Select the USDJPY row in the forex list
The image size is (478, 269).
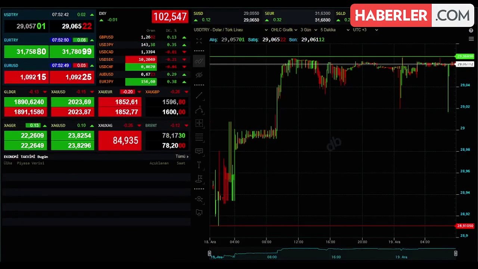(x=143, y=45)
